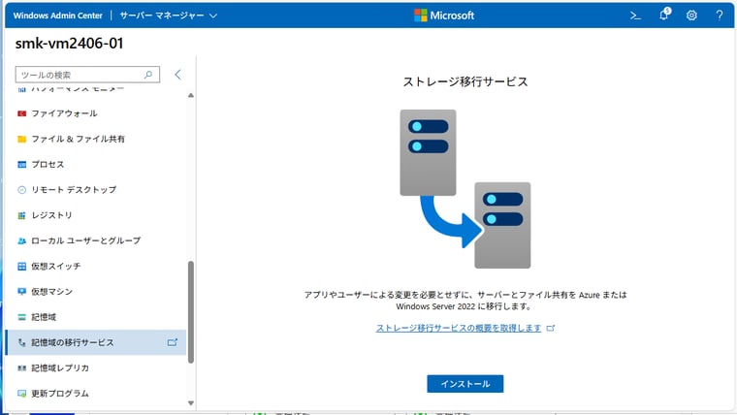This screenshot has width=737, height=415.
Task: Open ファイアウォール tool in the sidebar
Action: [x=64, y=113]
